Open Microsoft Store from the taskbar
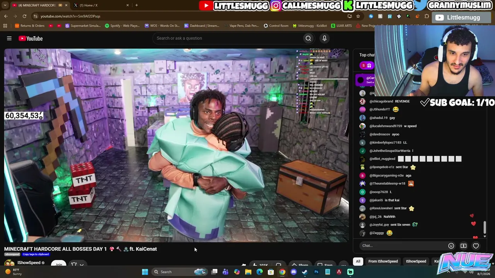Screen dimensions: 495x278 271,272
